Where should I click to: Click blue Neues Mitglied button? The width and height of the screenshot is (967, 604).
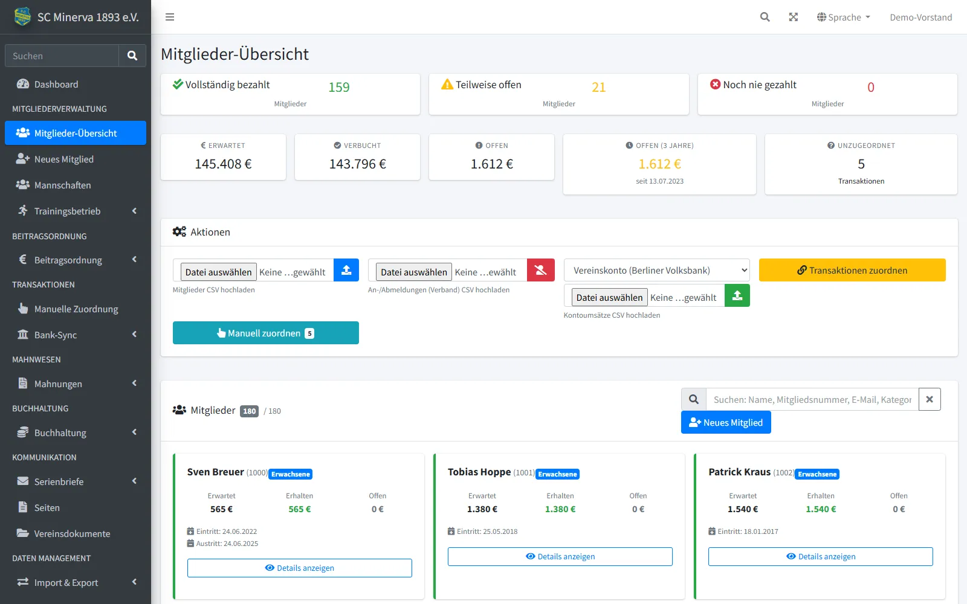pos(726,422)
